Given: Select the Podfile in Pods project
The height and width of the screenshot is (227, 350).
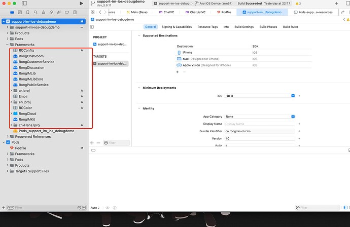Looking at the screenshot, I should 20,148.
